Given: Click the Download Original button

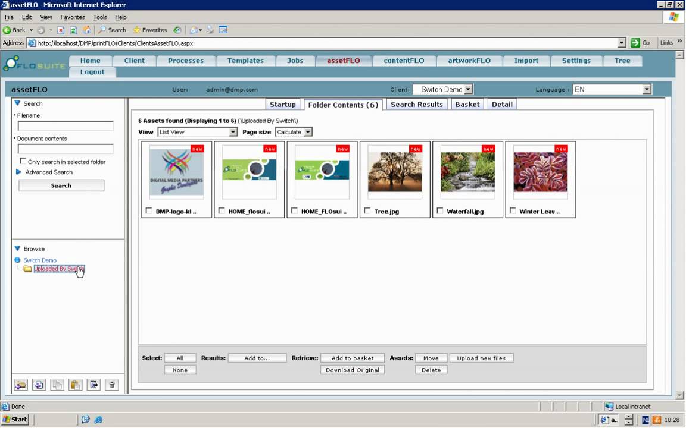Looking at the screenshot, I should [353, 370].
